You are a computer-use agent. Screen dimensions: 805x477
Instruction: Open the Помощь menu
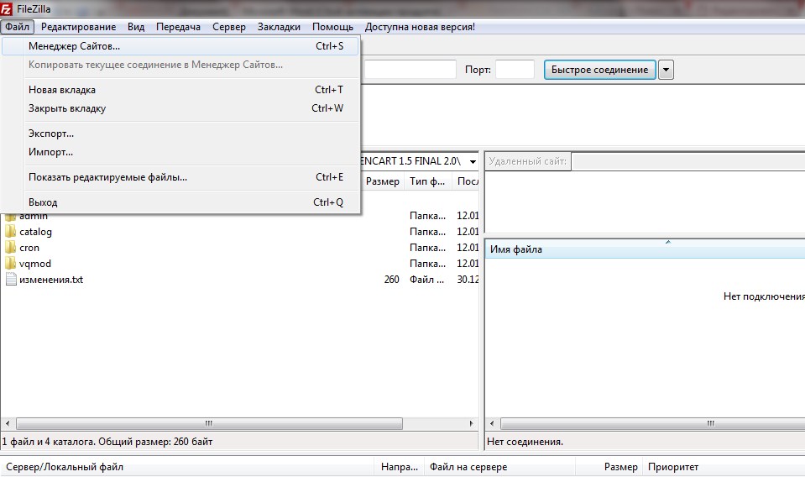332,27
